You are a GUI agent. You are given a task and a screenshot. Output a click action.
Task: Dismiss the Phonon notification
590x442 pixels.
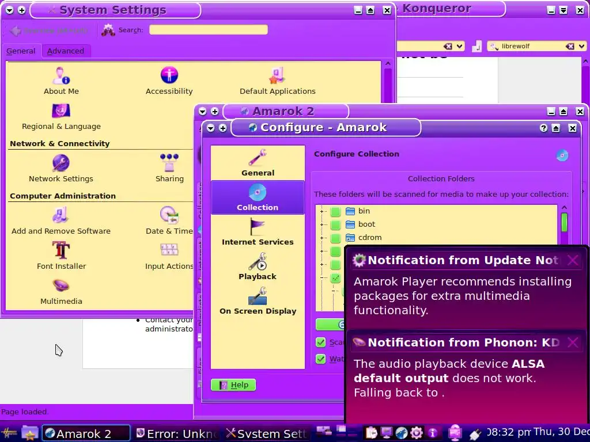click(x=573, y=342)
